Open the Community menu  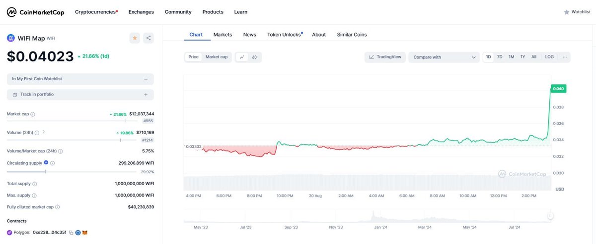(x=178, y=12)
